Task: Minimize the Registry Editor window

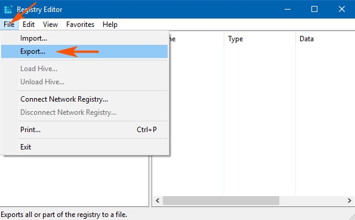Action: click(x=288, y=10)
